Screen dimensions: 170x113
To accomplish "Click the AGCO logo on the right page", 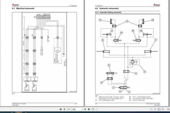I will (157, 5).
